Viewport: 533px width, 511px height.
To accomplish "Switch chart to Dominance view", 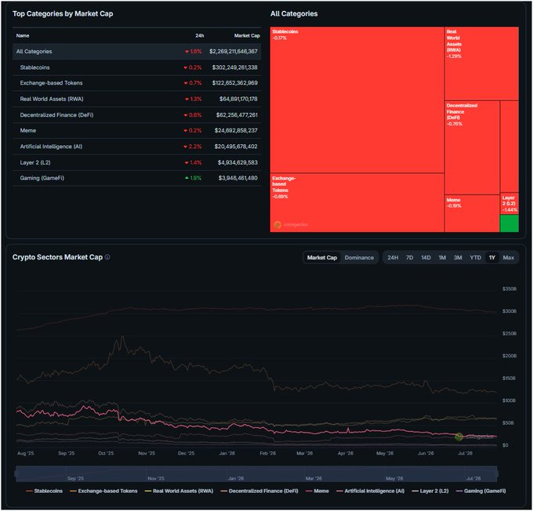I will (x=359, y=258).
